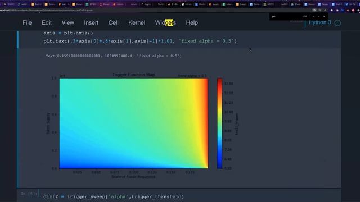Click the Text output line
360x202 pixels.
pos(114,56)
